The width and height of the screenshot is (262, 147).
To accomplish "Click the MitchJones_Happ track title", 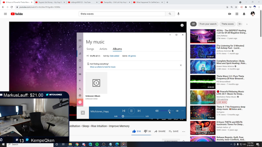I will [99, 111].
